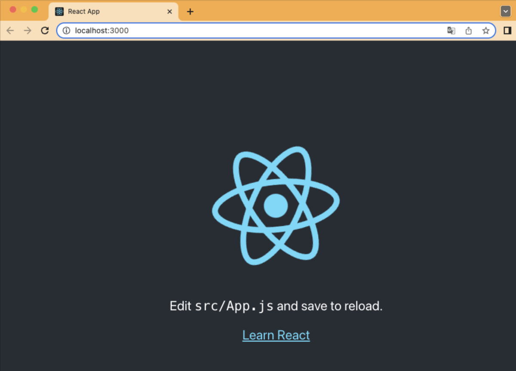The width and height of the screenshot is (516, 371).
Task: Select the React App tab
Action: point(114,12)
